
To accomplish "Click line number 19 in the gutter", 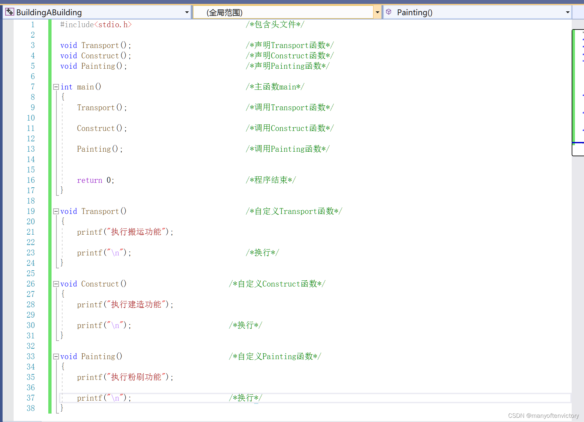I will click(x=31, y=211).
